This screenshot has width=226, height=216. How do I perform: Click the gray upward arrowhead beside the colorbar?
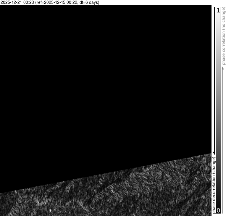coord(223,68)
